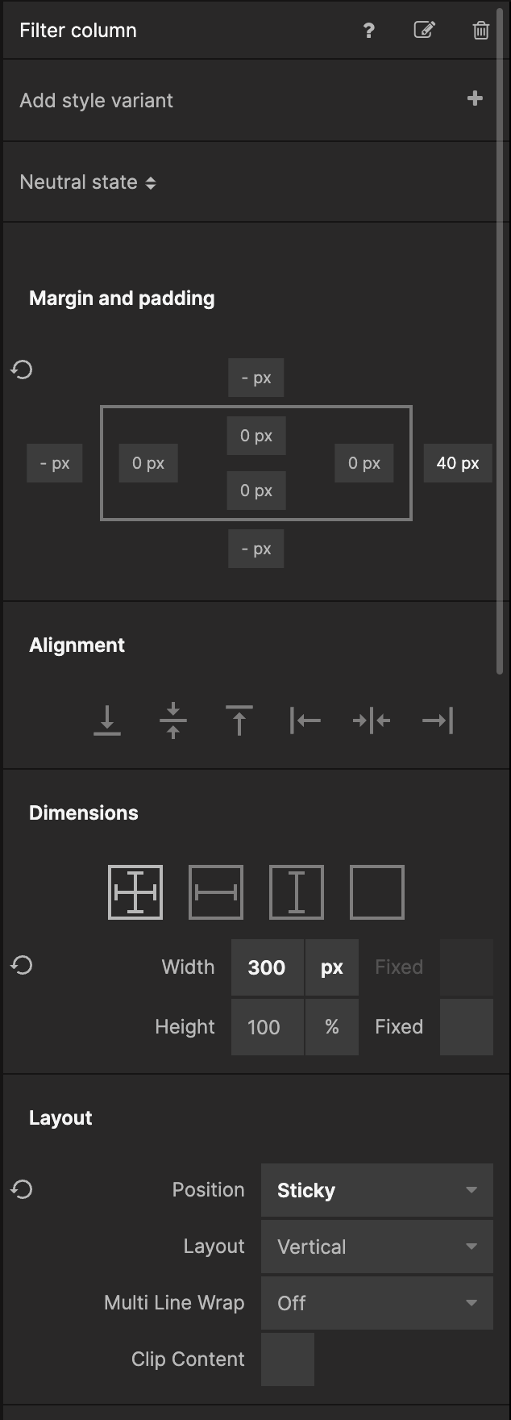Align content to the left edge
The image size is (511, 1420).
(305, 720)
